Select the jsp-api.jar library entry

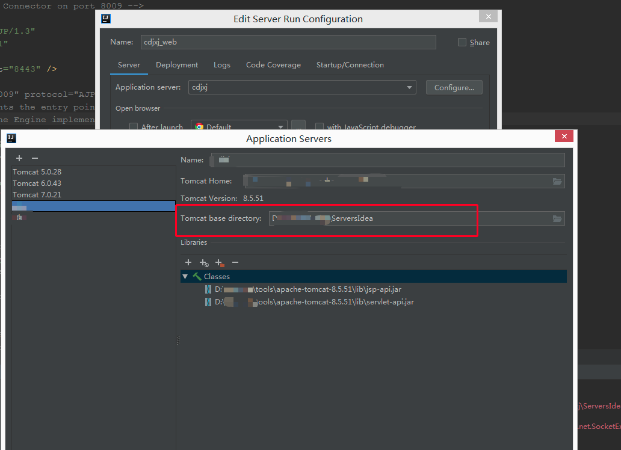tap(307, 289)
